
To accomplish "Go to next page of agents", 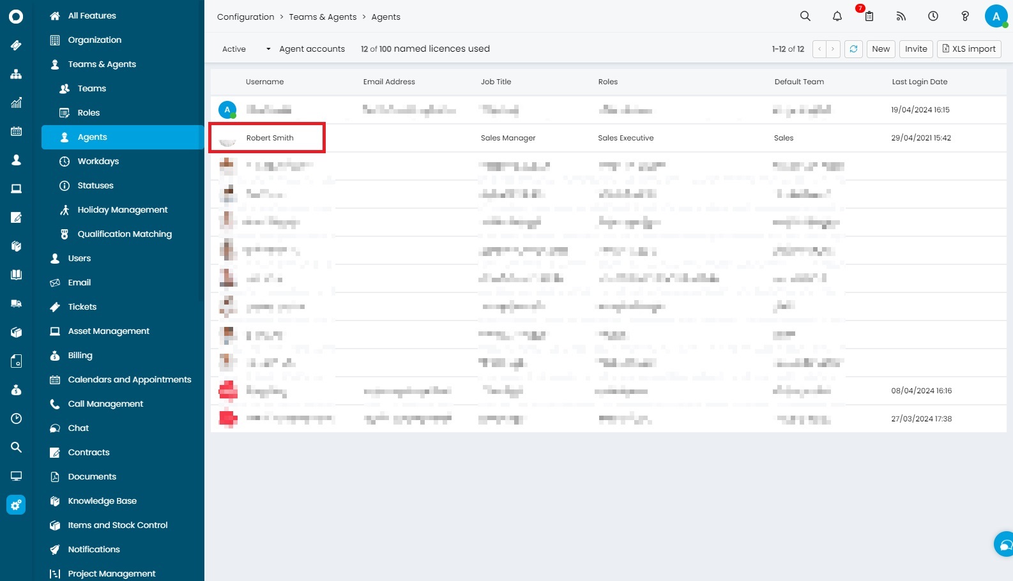I will [x=833, y=49].
